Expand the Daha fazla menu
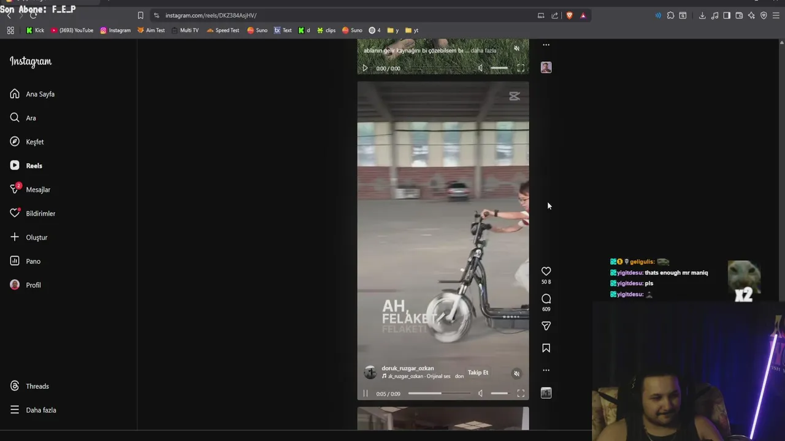Image resolution: width=785 pixels, height=441 pixels. point(33,410)
